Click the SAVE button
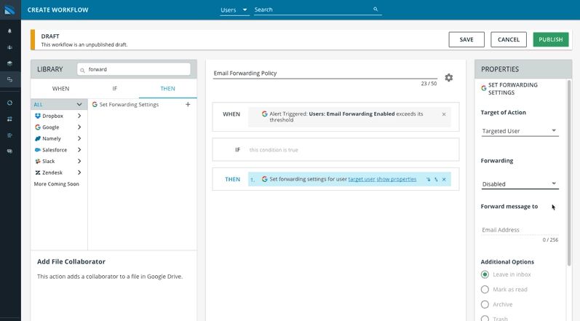Screen dimensions: 580x321 coord(466,39)
